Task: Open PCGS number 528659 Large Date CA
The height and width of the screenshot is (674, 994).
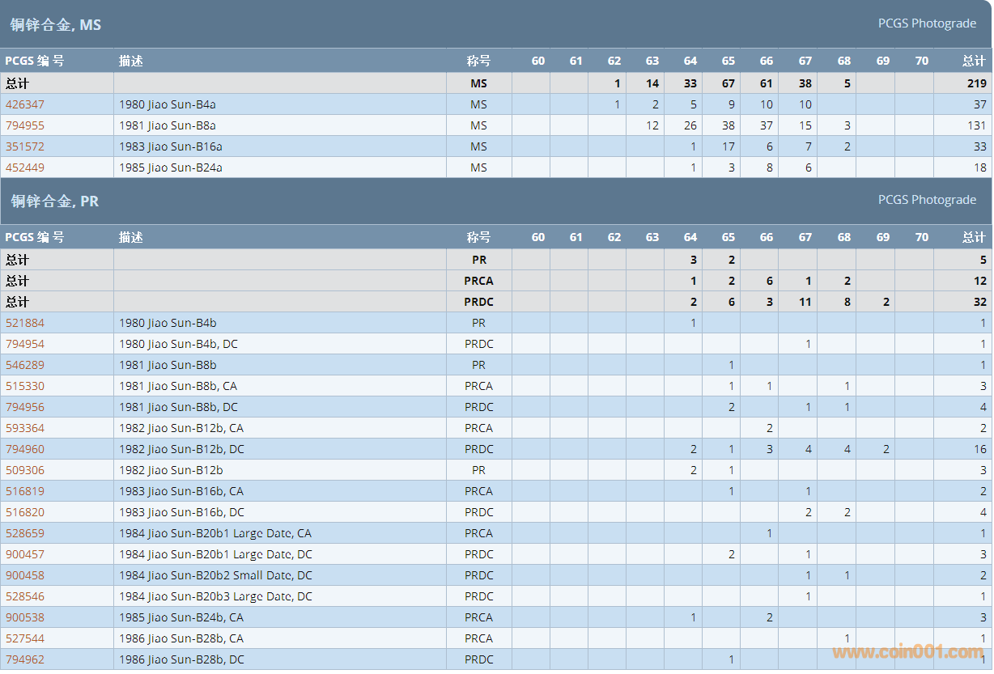Action: click(25, 533)
